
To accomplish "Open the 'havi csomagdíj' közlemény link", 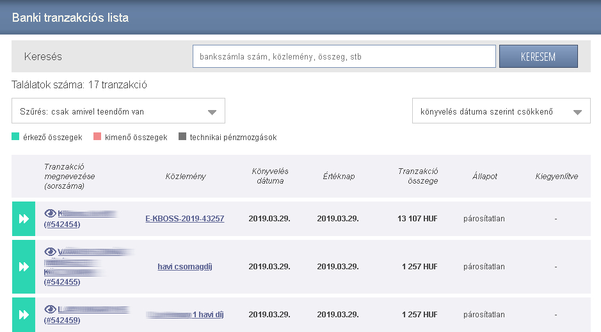I will (x=185, y=266).
